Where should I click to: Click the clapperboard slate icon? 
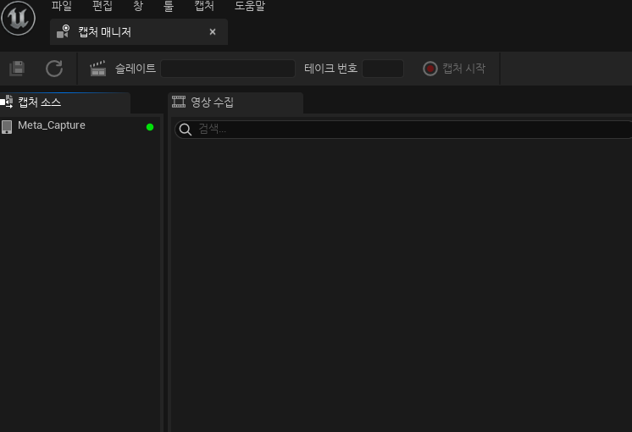[97, 69]
